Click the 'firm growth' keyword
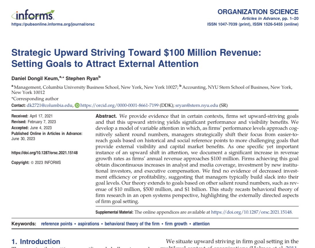This screenshot has height=248, width=315. (x=176, y=224)
